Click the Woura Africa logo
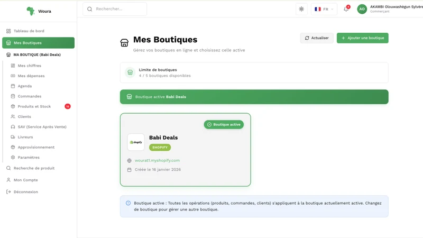 31,11
